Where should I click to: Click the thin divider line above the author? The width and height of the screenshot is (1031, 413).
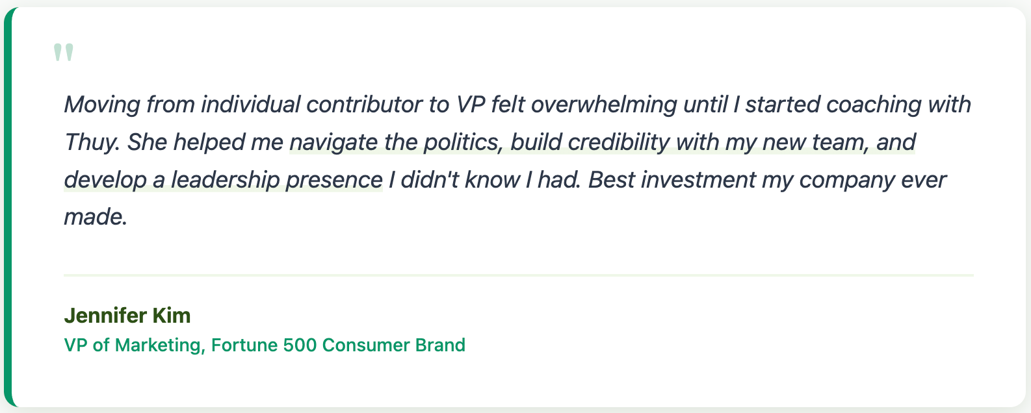pos(519,275)
